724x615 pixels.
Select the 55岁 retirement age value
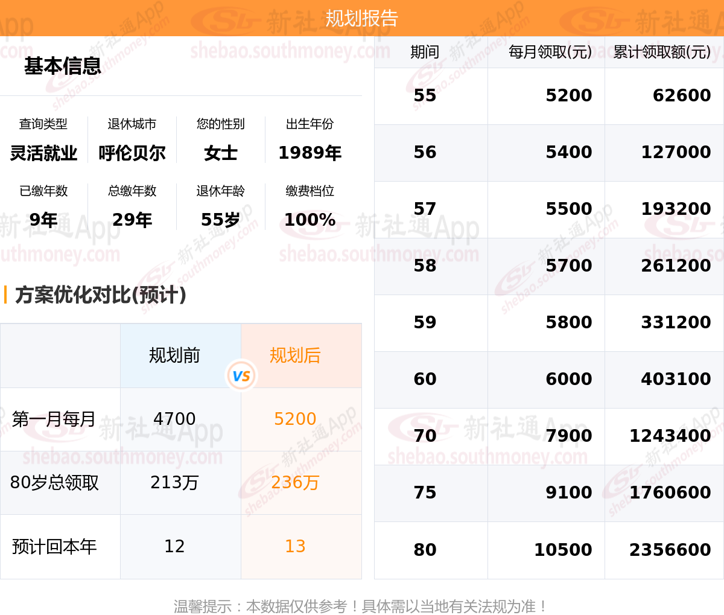[x=221, y=220]
